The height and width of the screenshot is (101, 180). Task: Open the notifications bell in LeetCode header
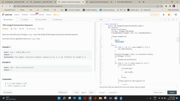(164, 15)
